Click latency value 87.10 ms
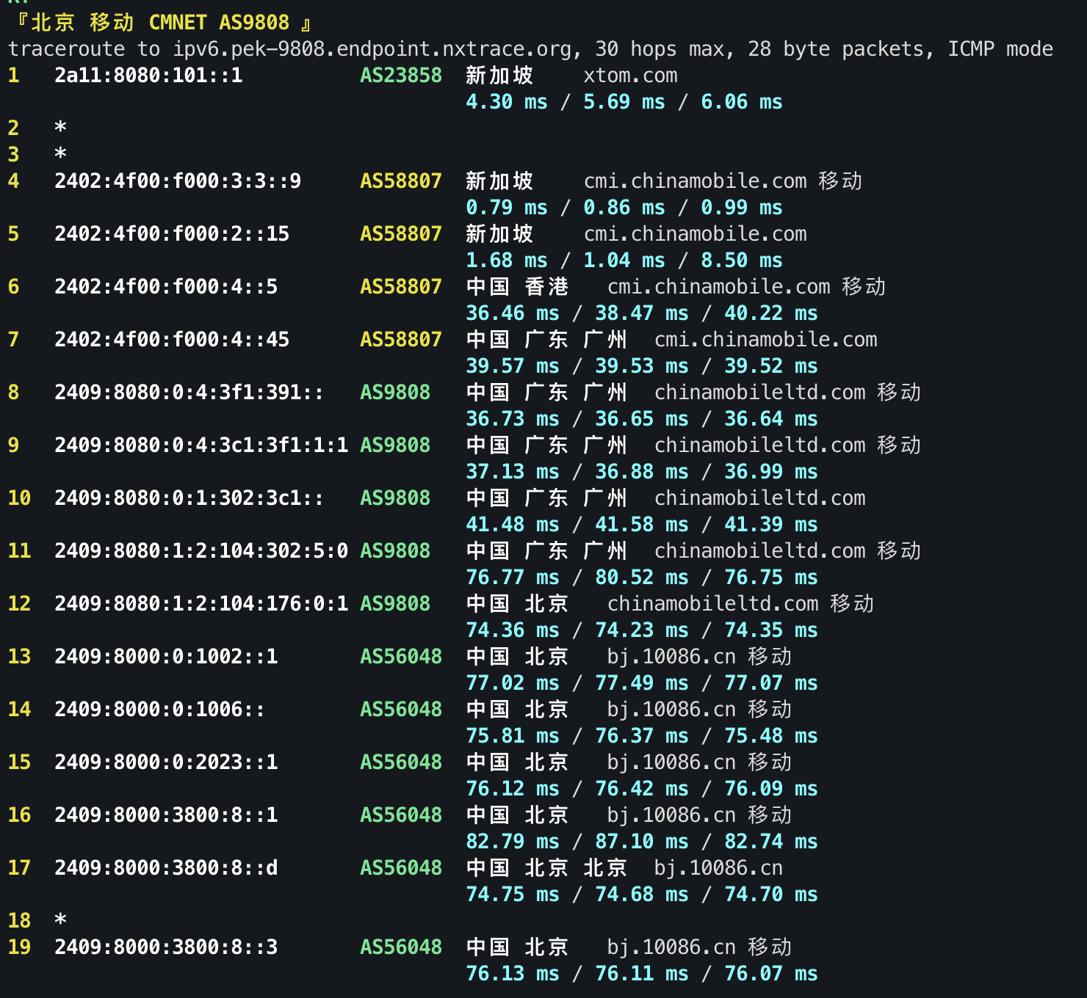 tap(642, 842)
